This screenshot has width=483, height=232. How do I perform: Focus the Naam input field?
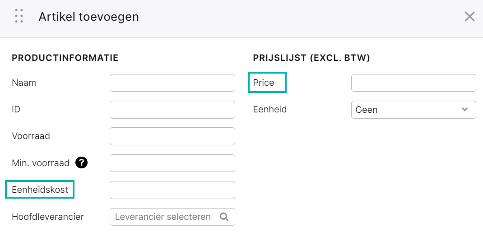coord(172,83)
